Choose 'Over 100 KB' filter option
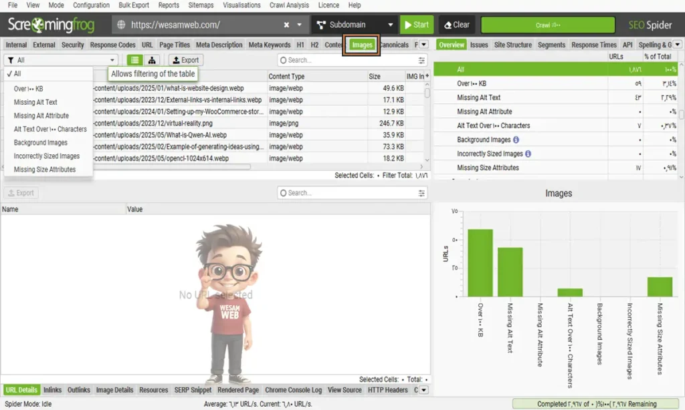This screenshot has width=685, height=410. (28, 89)
